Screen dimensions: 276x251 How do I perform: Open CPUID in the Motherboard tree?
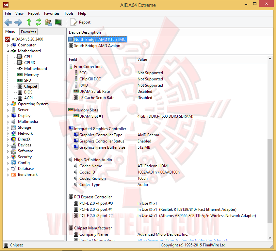pyautogui.click(x=30, y=63)
